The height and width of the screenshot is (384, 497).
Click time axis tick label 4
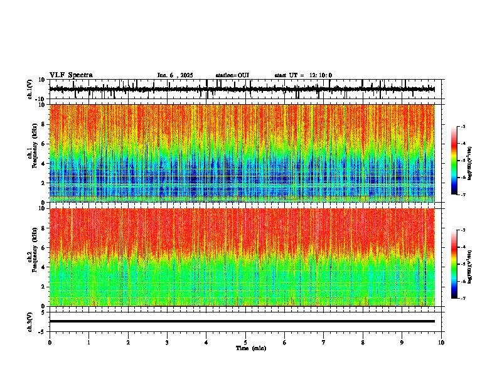(x=206, y=343)
